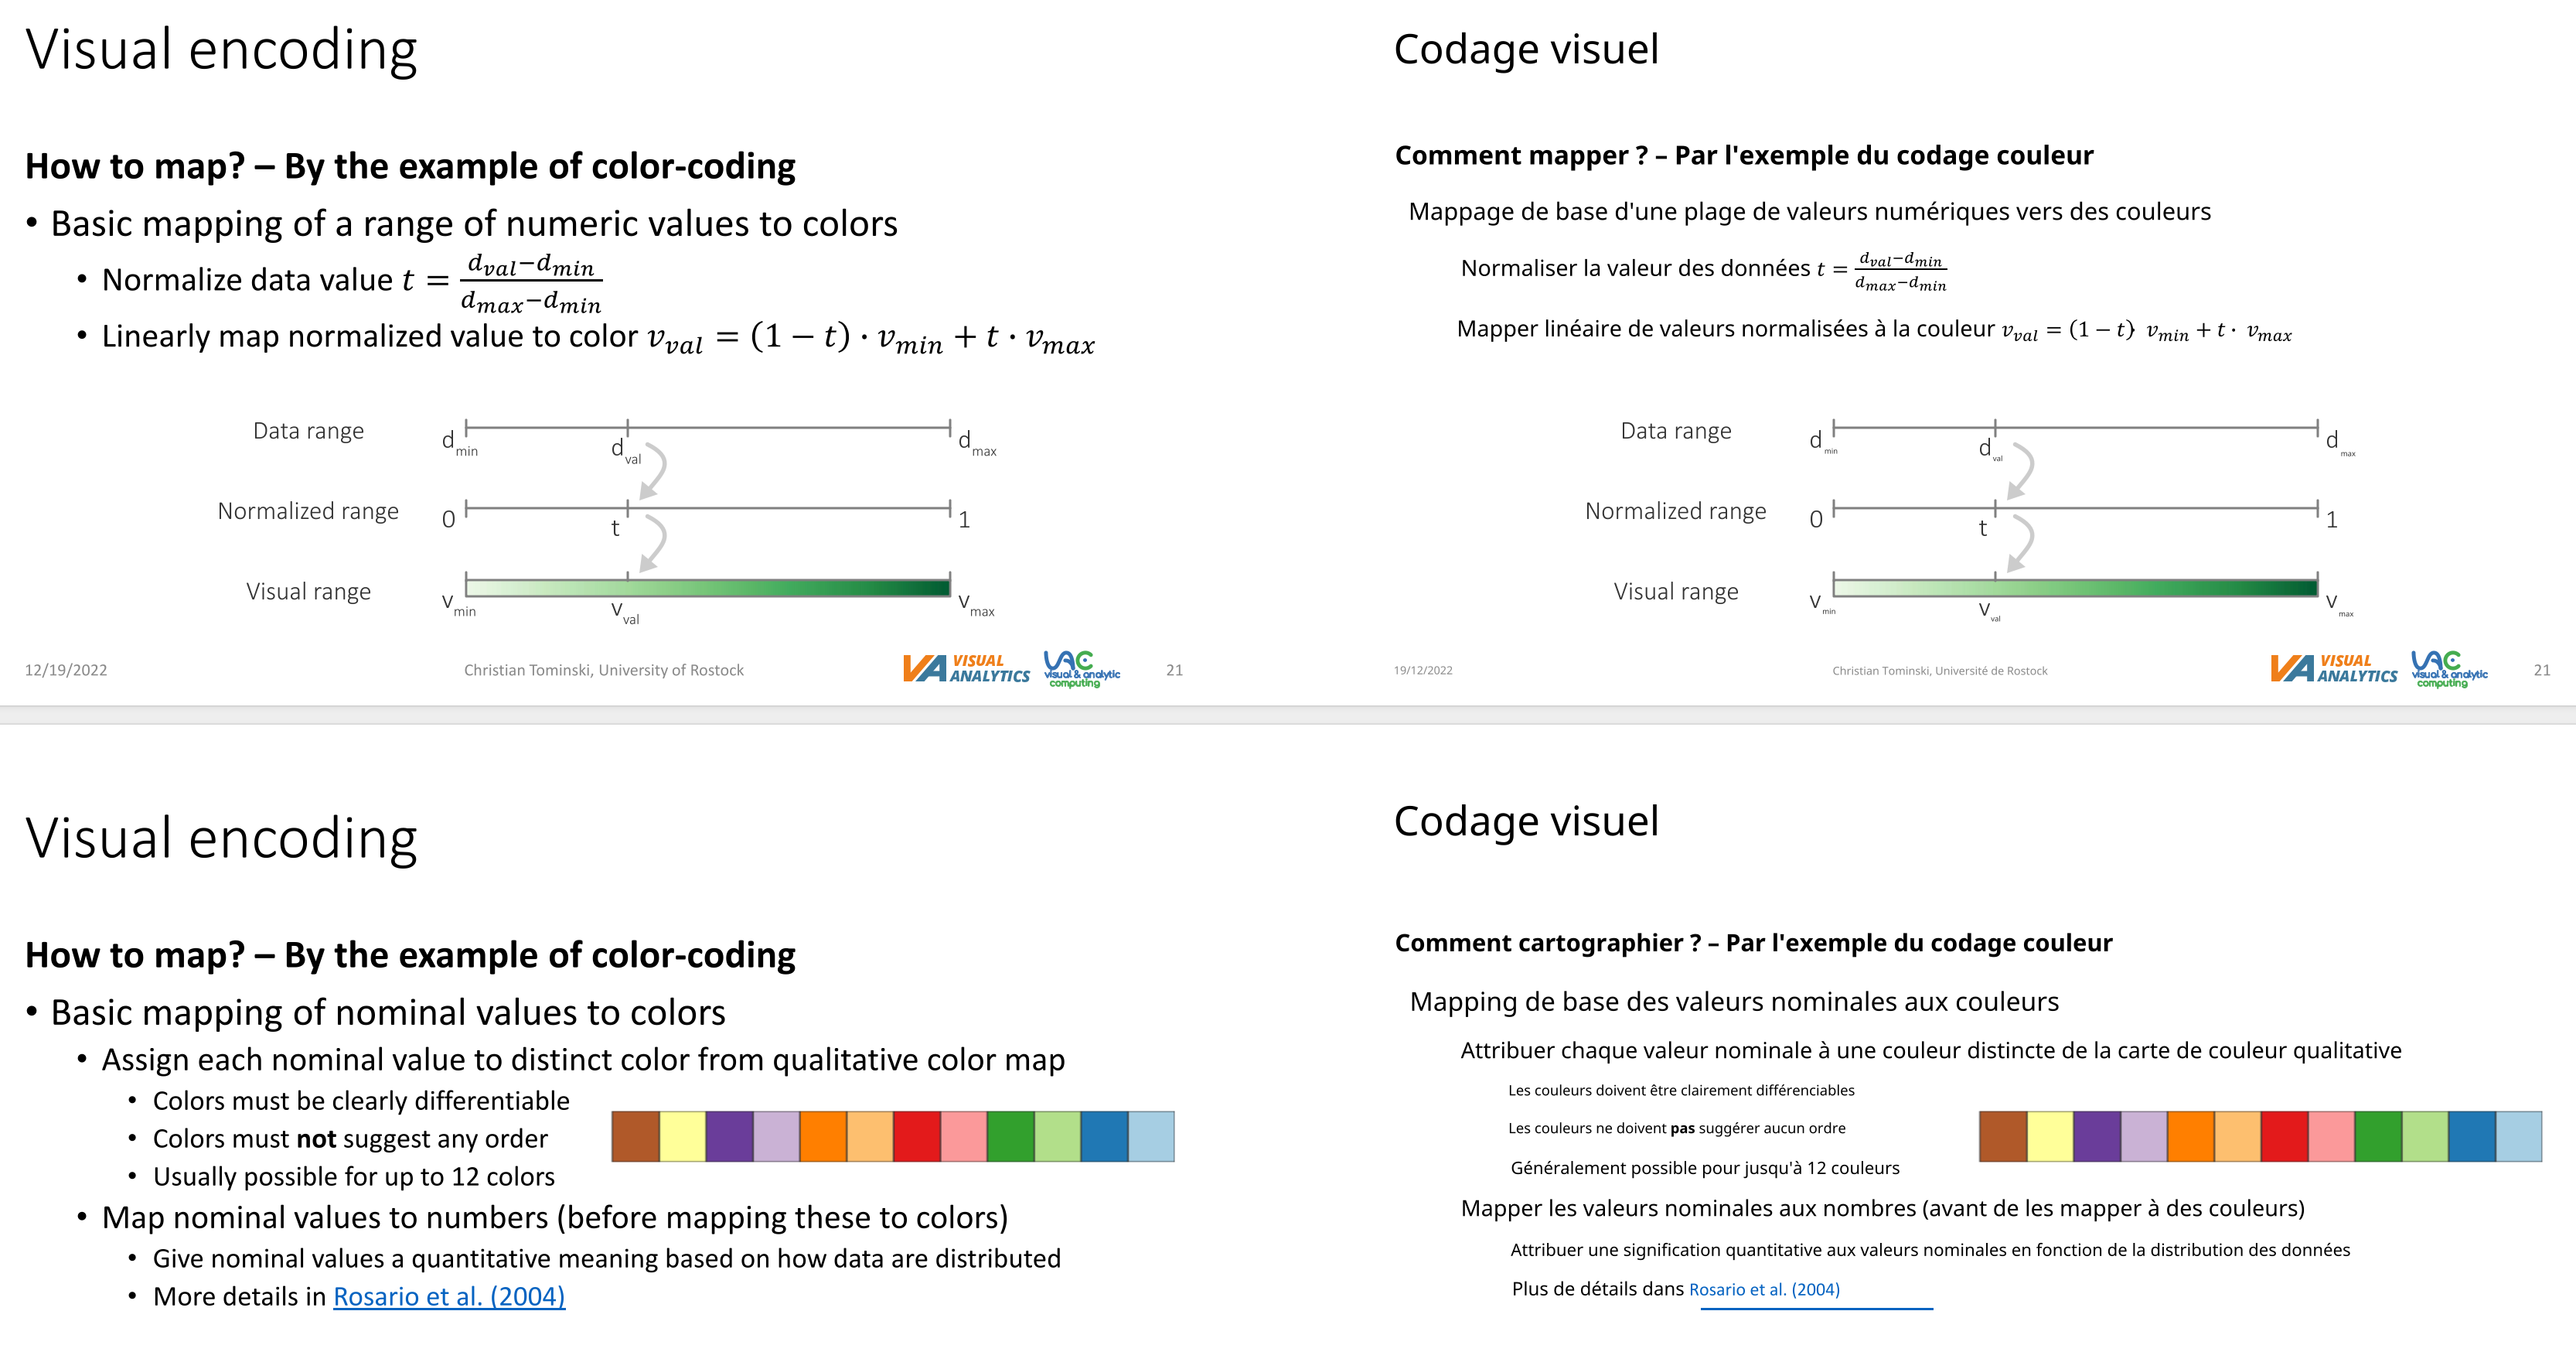
Task: Select 'Comment cartographier ?' heading text
Action: pos(1548,943)
